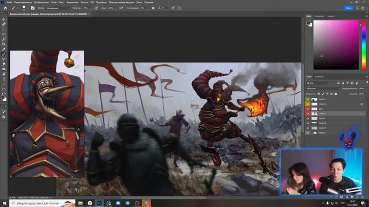Image resolution: width=369 pixels, height=207 pixels.
Task: Hide the Дым layer
Action: click(x=307, y=109)
